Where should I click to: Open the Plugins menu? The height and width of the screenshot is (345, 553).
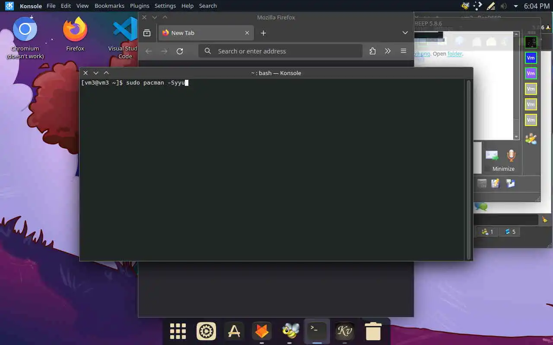click(140, 6)
